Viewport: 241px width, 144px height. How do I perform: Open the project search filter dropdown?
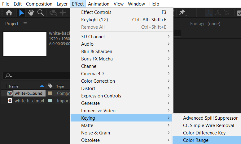9,76
